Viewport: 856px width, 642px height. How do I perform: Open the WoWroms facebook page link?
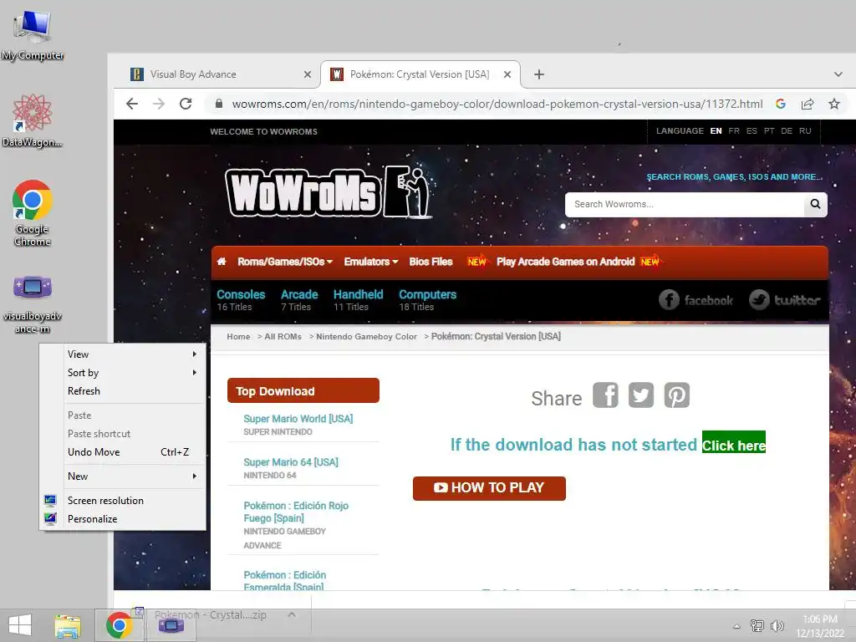696,300
